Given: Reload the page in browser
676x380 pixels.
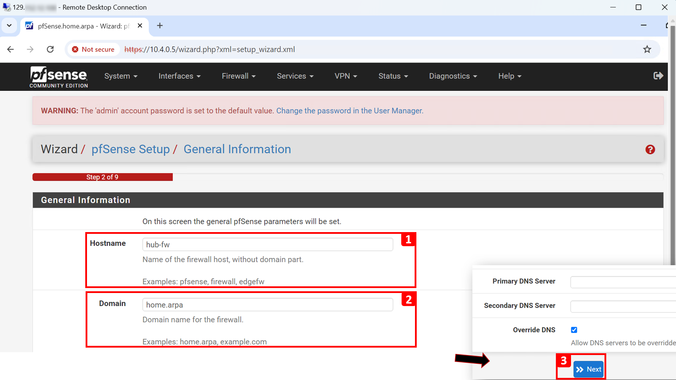Looking at the screenshot, I should [x=50, y=49].
